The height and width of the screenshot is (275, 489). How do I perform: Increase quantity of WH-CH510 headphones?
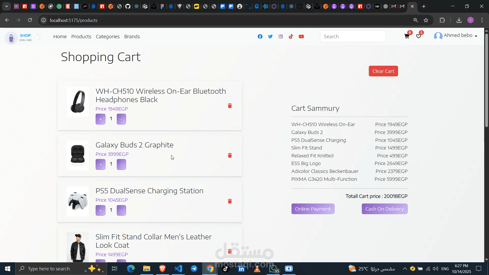100,119
